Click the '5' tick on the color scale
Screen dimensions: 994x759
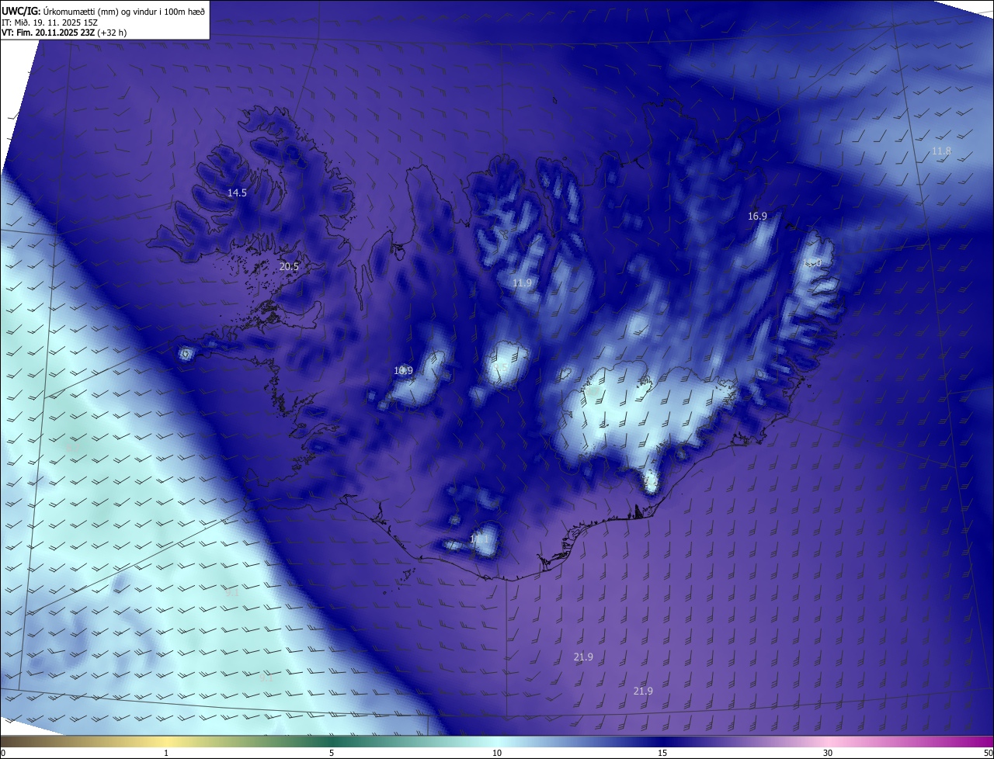[x=332, y=753]
